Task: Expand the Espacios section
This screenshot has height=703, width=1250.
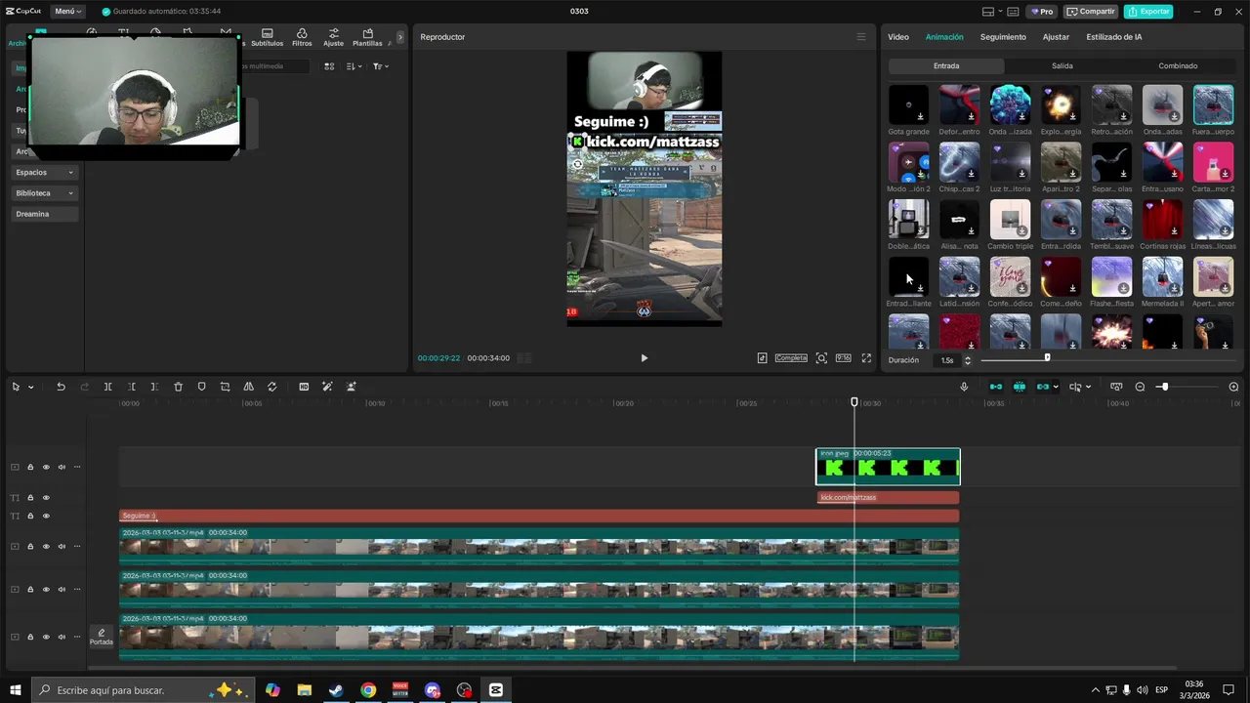Action: coord(44,172)
